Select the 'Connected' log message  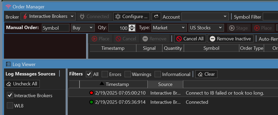tap(197, 102)
